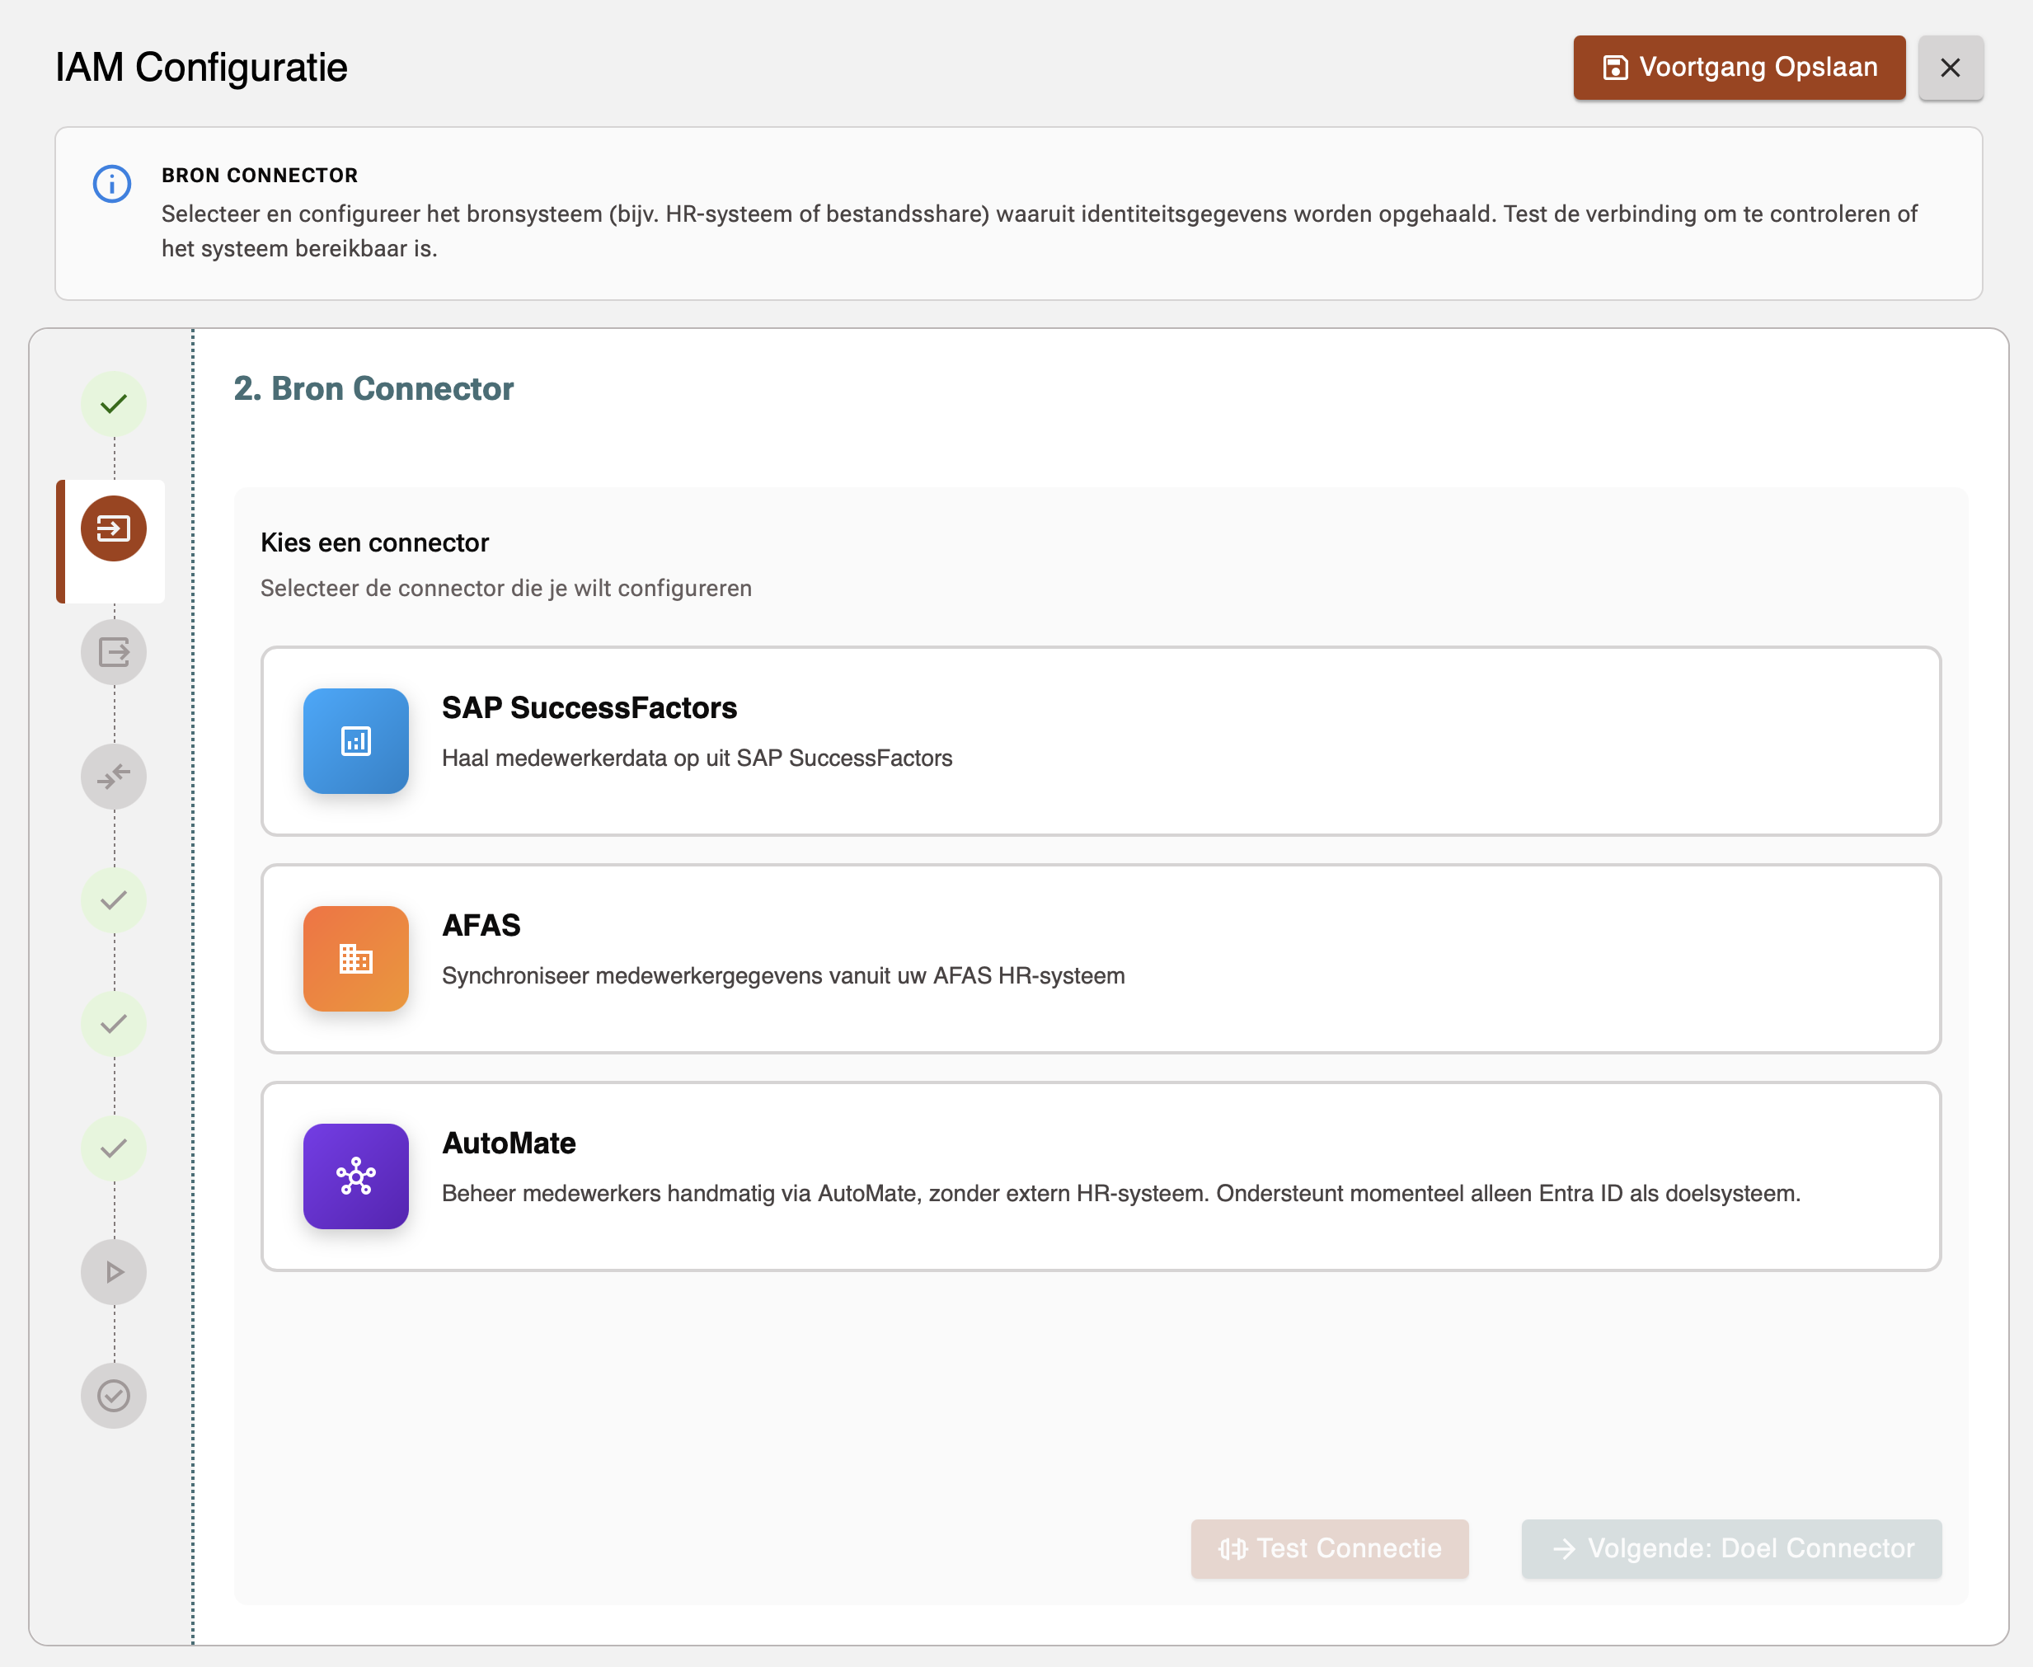The height and width of the screenshot is (1667, 2033).
Task: Select the orange Bron Connector step icon
Action: coord(113,526)
